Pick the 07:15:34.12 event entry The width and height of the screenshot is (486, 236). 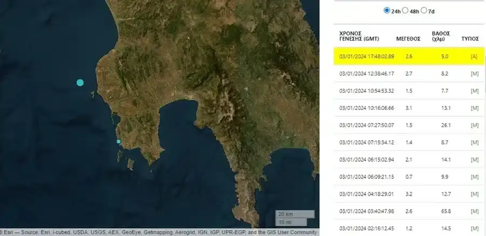pos(409,142)
